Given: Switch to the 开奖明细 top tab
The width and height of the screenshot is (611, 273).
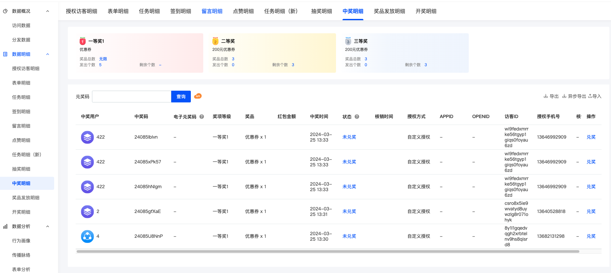Looking at the screenshot, I should (426, 11).
